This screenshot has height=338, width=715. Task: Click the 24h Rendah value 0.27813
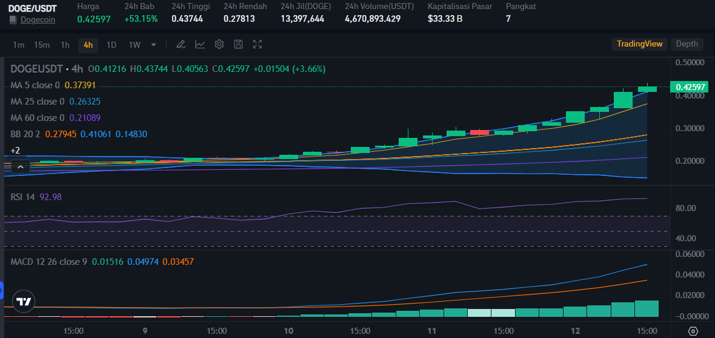[239, 19]
